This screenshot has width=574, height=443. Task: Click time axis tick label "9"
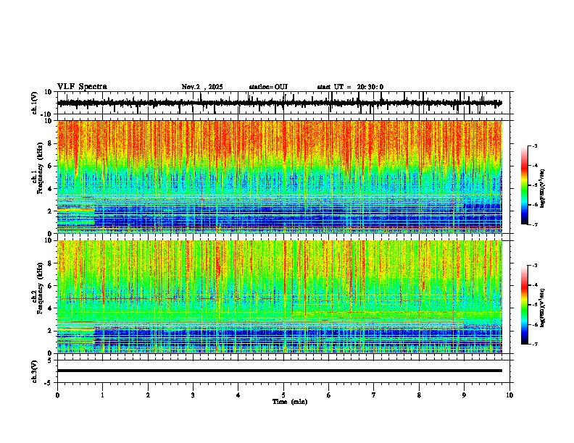coord(464,395)
